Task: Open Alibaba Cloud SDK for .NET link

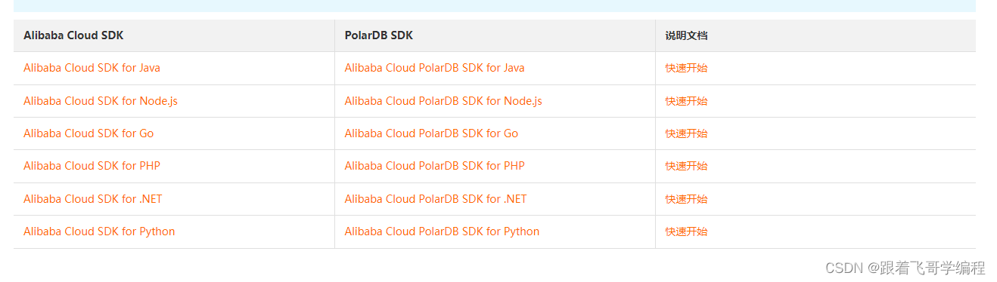Action: point(93,199)
